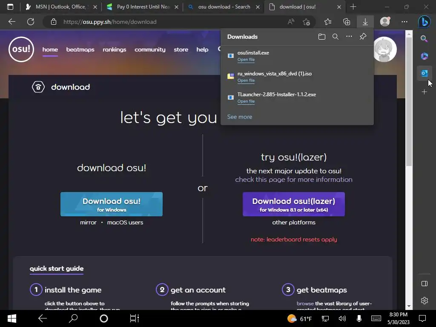Click See more in Downloads
Image resolution: width=436 pixels, height=327 pixels.
click(239, 117)
